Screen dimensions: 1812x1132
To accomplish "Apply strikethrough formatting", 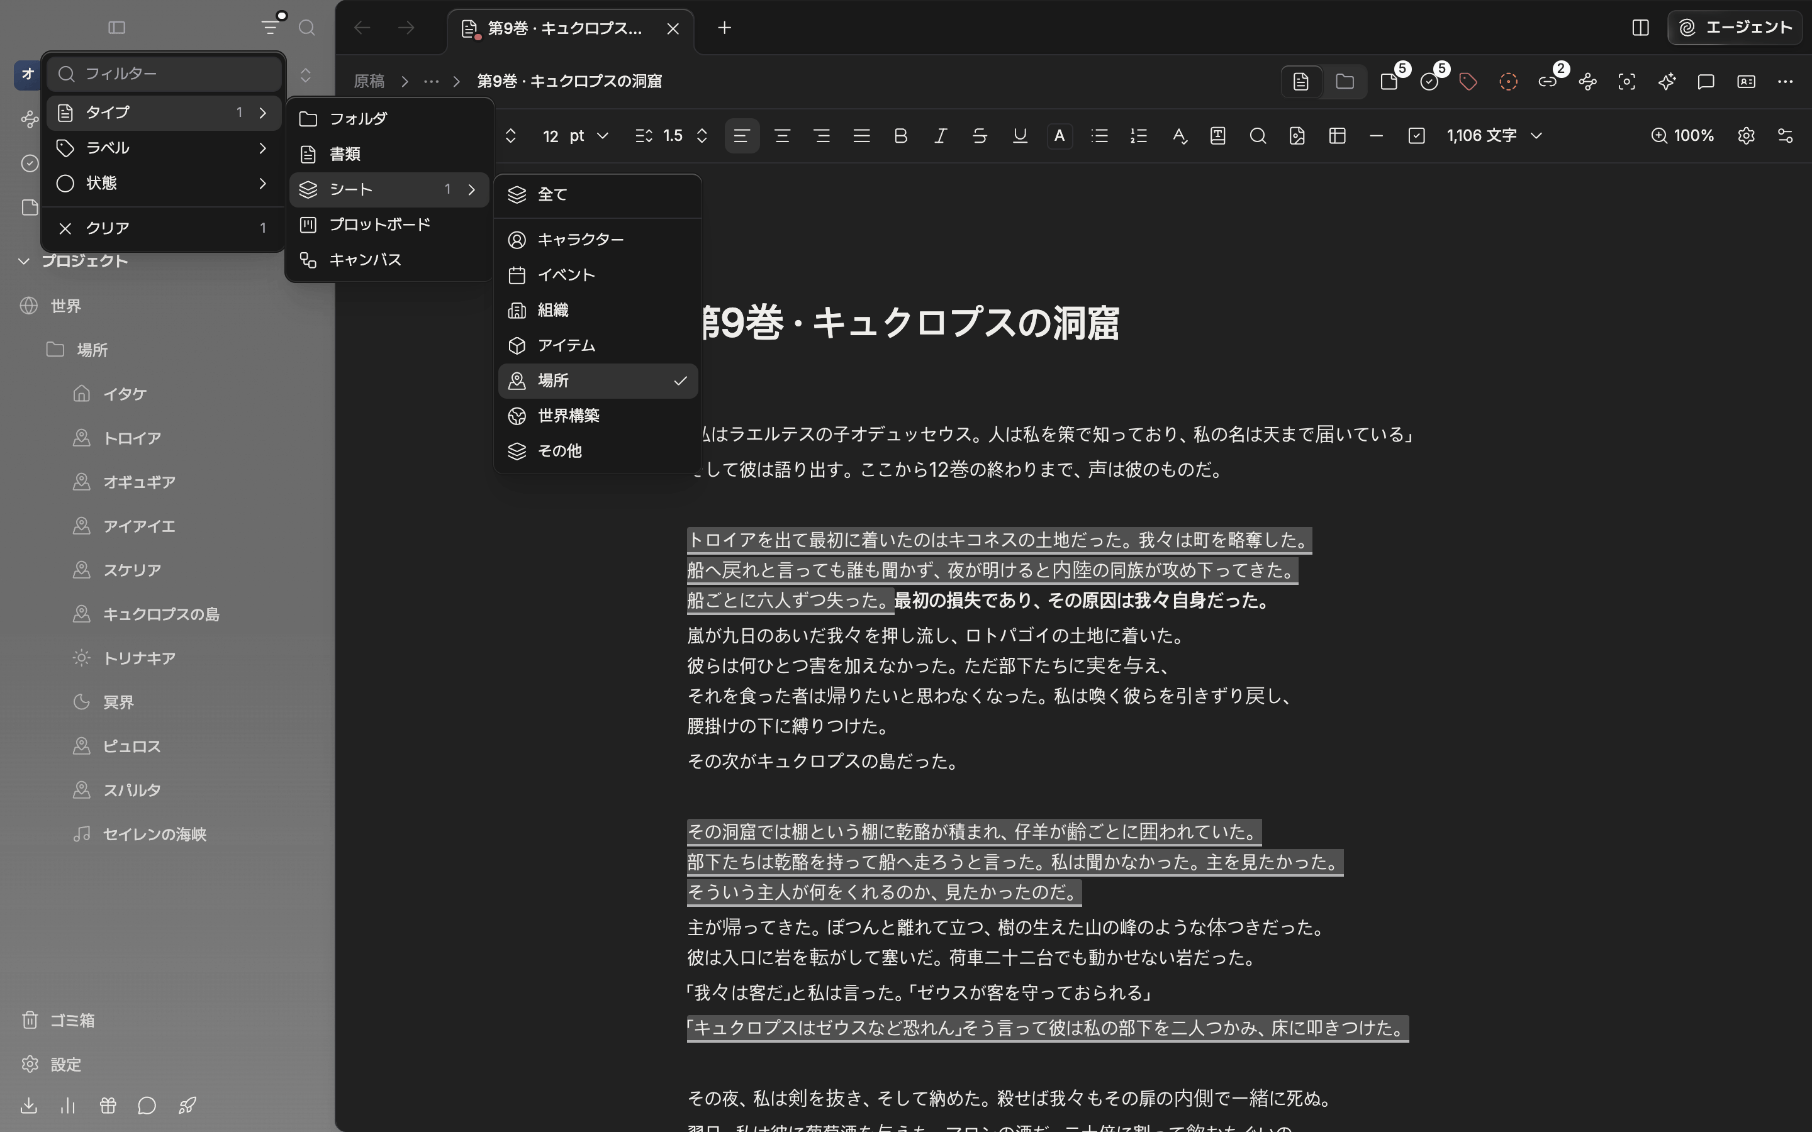I will [980, 135].
